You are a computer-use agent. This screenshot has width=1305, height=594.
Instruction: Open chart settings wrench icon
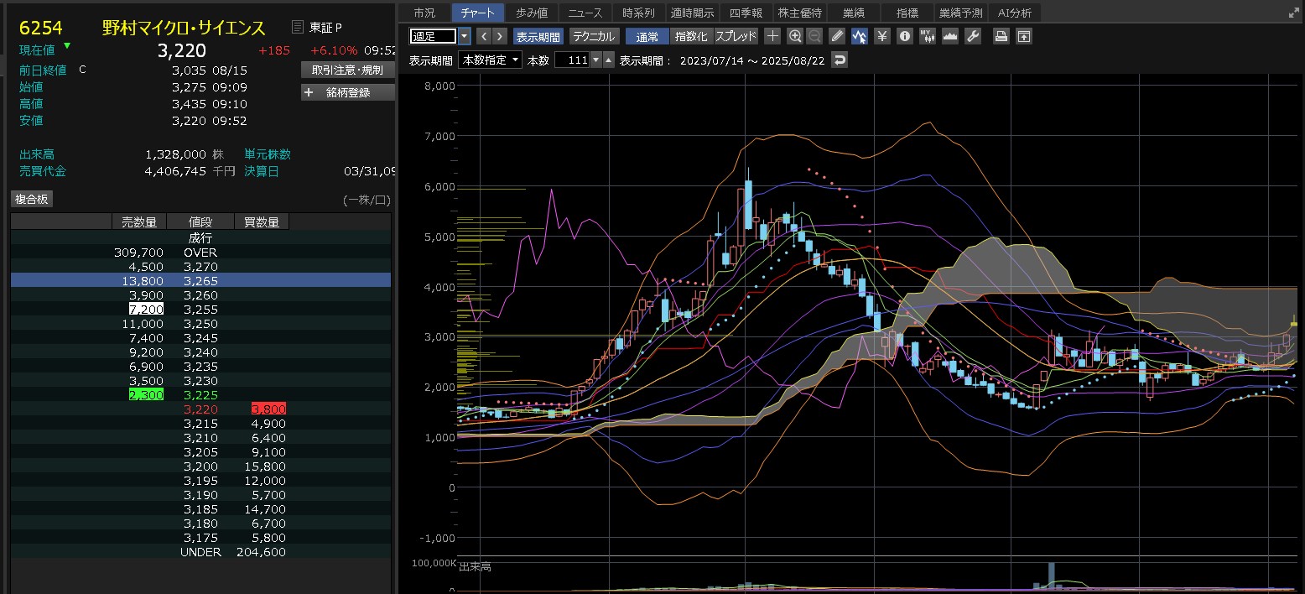[x=973, y=36]
